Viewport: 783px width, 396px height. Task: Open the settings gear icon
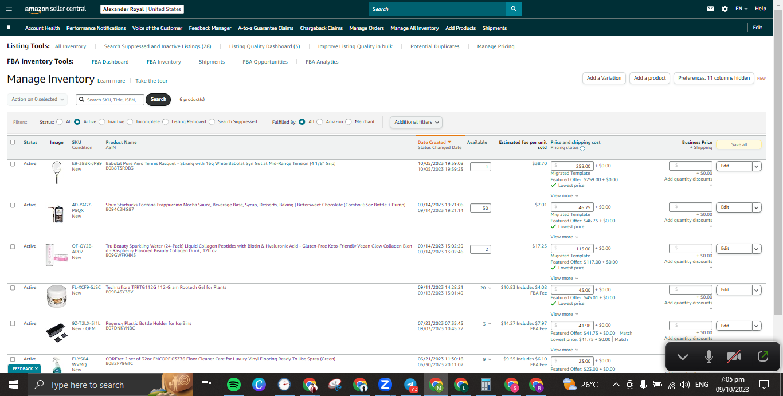pos(725,9)
